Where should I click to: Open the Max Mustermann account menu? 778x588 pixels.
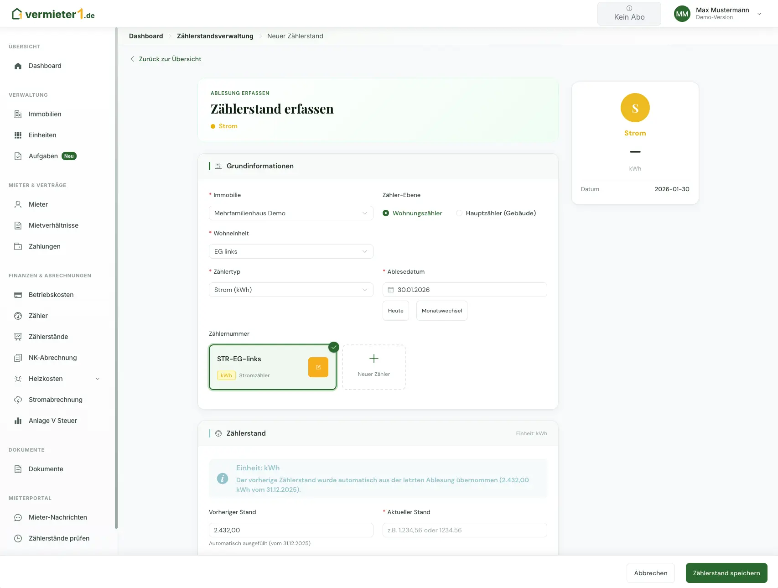(x=719, y=14)
